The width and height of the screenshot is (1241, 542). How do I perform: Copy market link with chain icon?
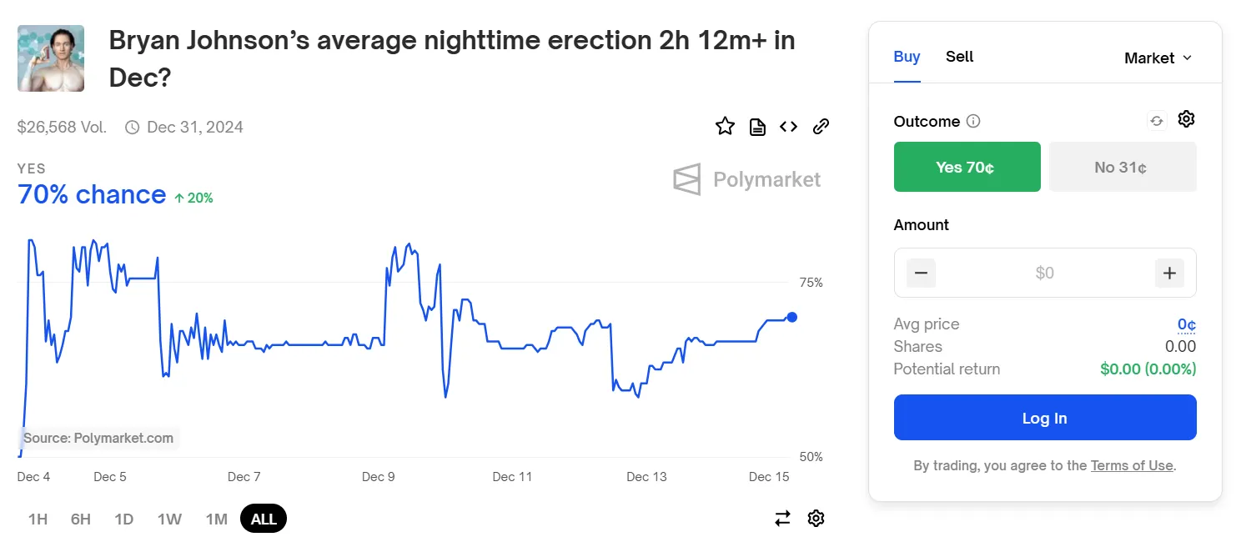click(821, 127)
